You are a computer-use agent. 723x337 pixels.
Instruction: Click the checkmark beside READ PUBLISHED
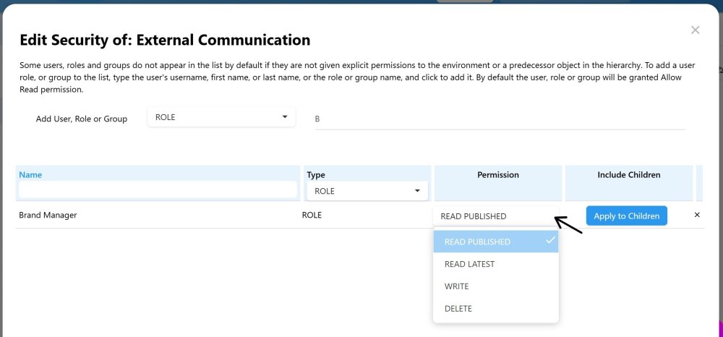550,241
